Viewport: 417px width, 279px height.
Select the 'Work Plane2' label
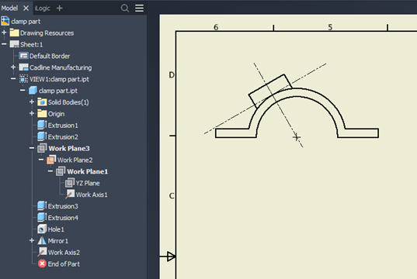click(75, 160)
